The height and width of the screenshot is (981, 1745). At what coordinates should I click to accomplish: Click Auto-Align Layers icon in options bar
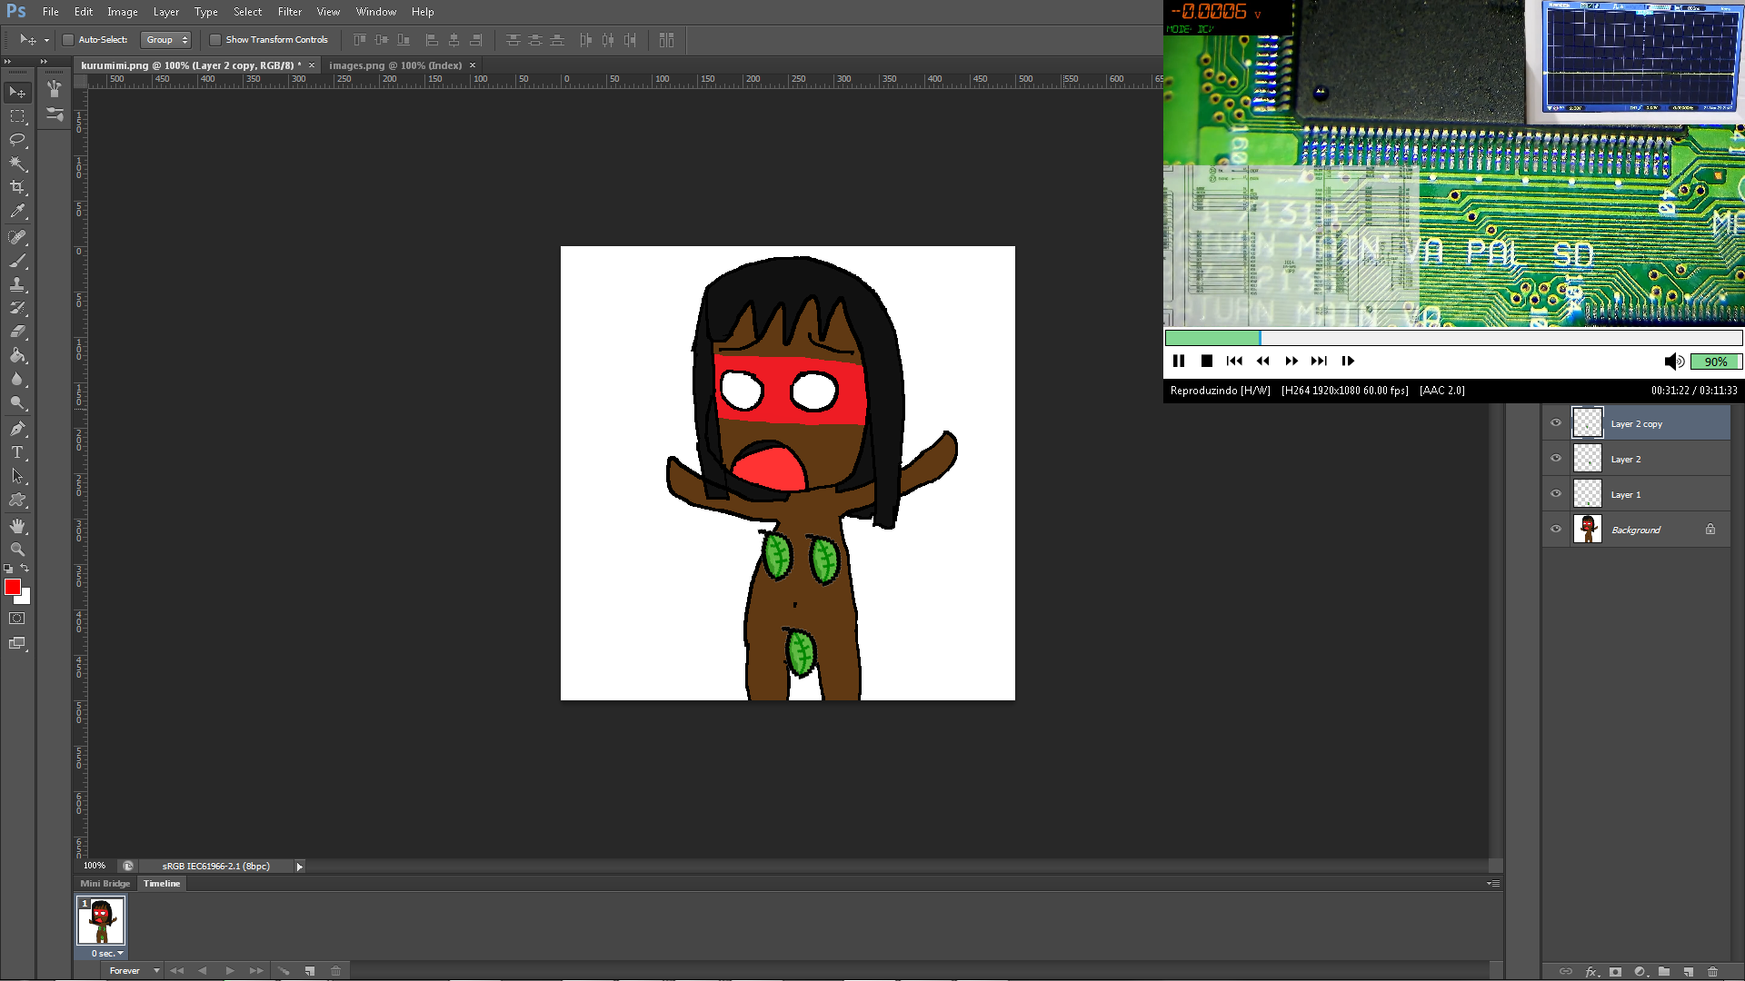[666, 40]
